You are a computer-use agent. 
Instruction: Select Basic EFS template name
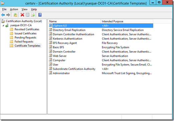coord(58,47)
